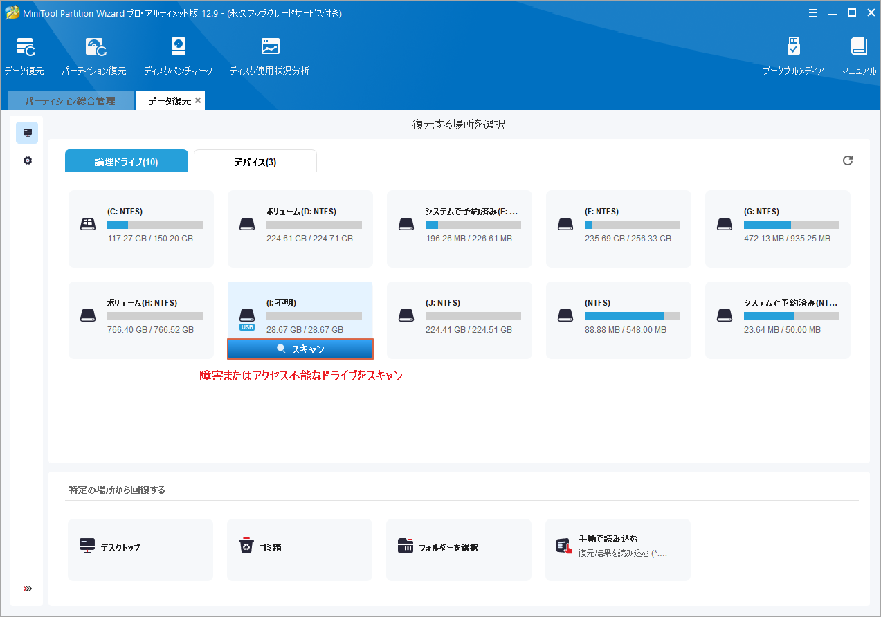Create ブータブルメディア via its icon

[x=794, y=47]
